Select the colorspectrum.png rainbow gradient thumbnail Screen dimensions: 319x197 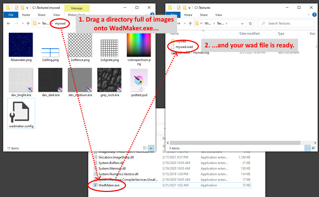pos(139,45)
